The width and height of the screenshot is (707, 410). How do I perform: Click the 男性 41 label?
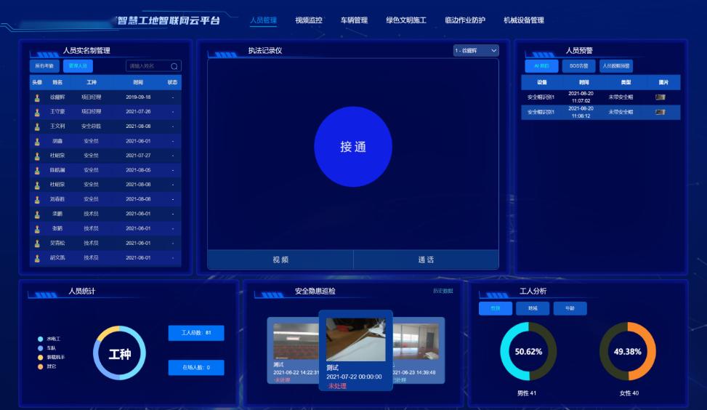click(527, 393)
